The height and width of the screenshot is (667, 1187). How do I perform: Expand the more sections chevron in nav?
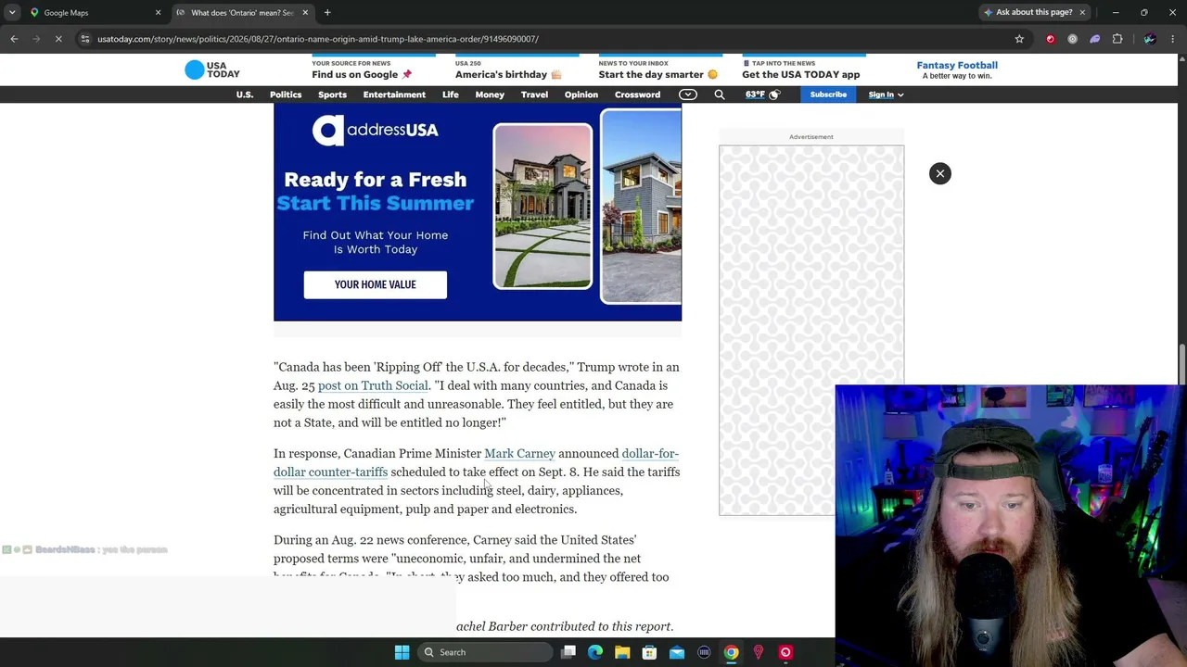click(x=688, y=94)
